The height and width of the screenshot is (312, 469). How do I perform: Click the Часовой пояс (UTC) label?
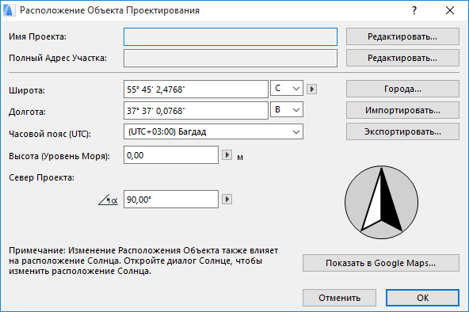pos(50,134)
